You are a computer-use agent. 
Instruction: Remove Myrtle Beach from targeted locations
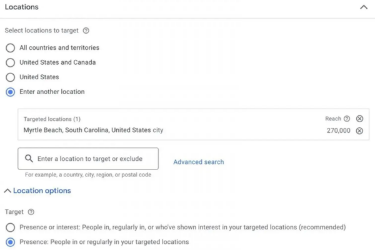click(359, 131)
